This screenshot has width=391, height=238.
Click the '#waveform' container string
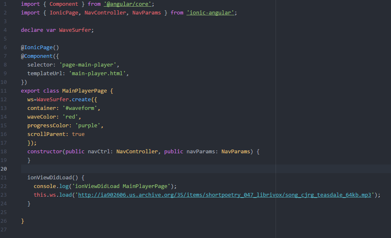pos(80,108)
